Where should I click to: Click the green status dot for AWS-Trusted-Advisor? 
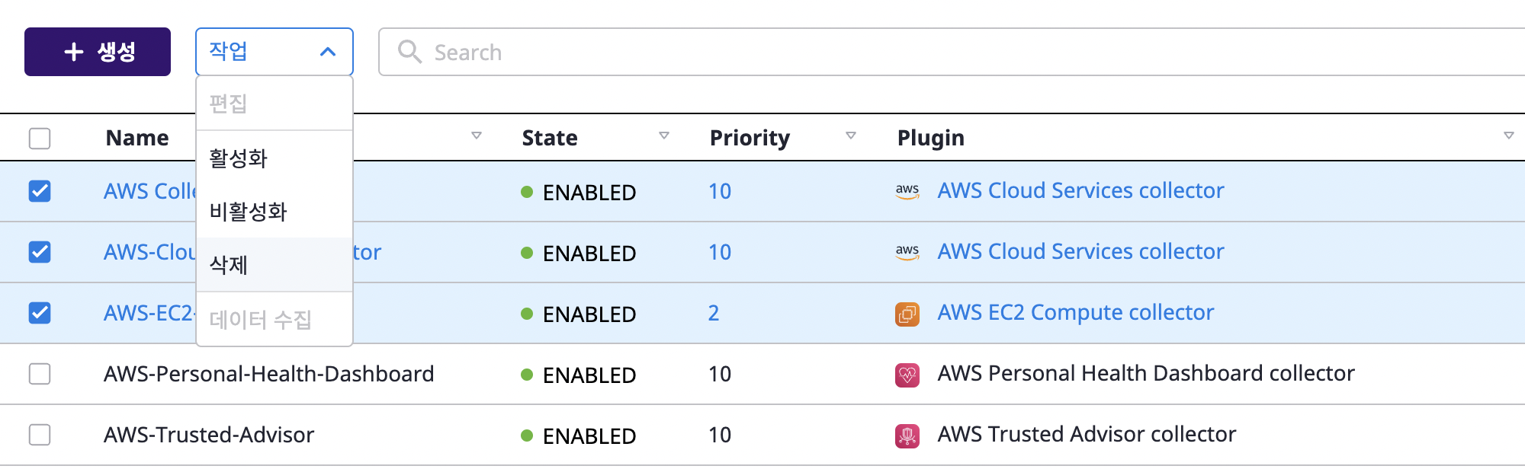527,435
